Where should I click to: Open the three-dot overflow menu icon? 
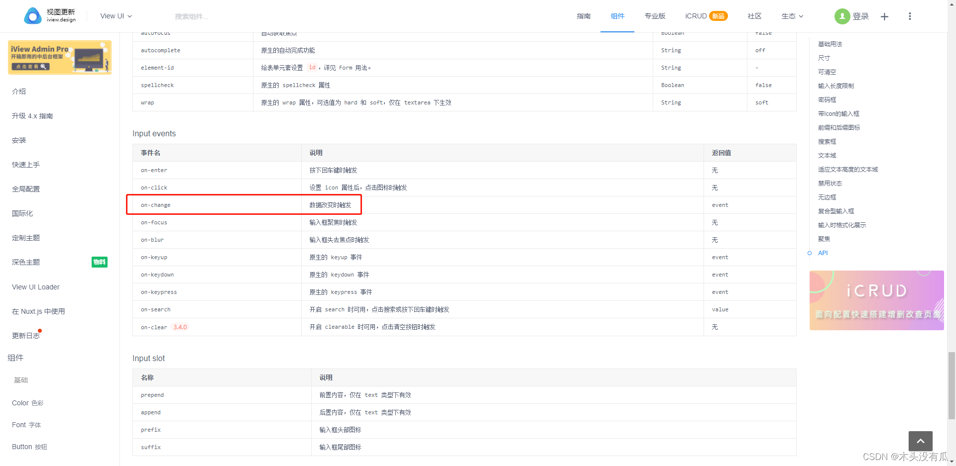click(910, 16)
